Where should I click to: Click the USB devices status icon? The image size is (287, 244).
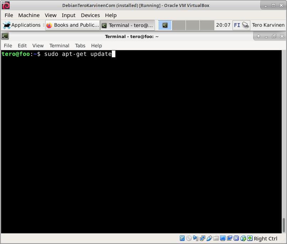[209, 238]
